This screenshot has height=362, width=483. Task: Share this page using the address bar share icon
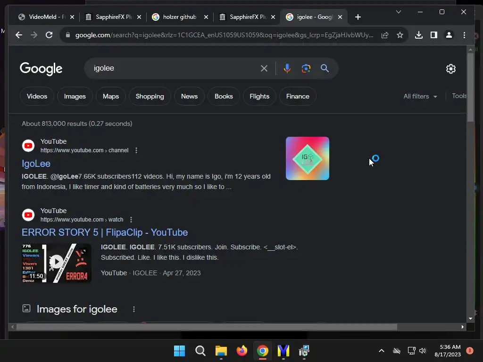click(385, 35)
